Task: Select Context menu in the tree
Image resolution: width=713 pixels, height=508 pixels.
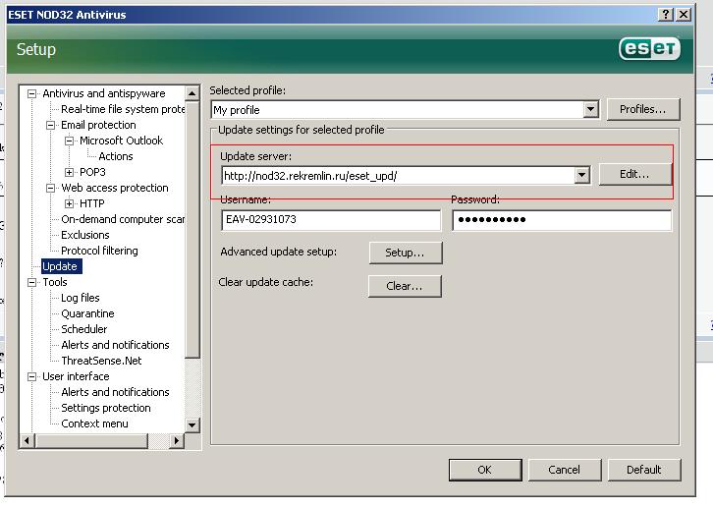Action: [94, 423]
